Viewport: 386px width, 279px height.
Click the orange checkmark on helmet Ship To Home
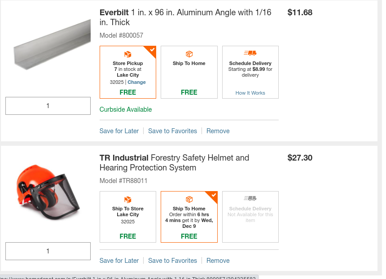pyautogui.click(x=214, y=195)
